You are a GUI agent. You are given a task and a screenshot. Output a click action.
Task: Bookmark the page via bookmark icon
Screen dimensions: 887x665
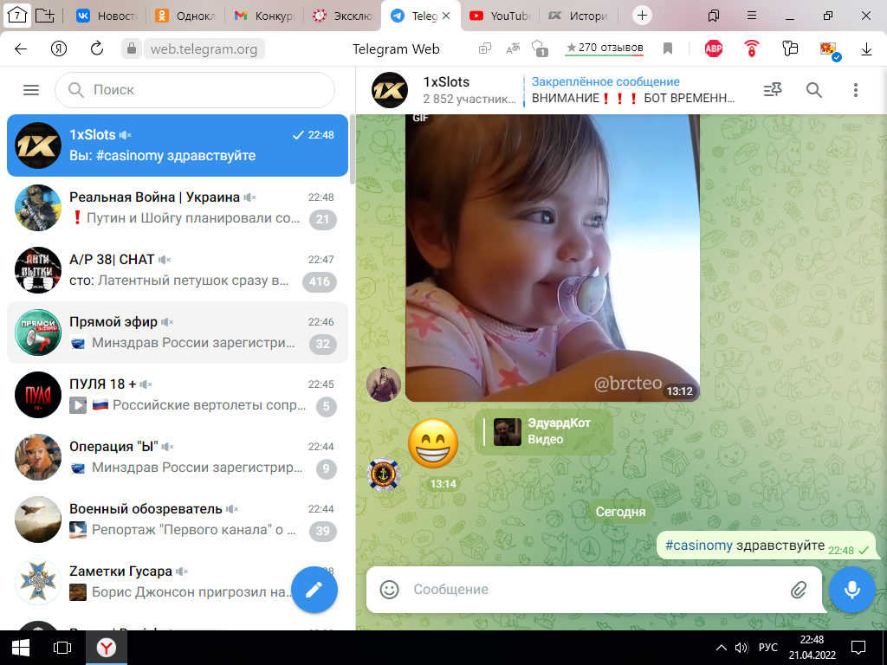(x=668, y=48)
